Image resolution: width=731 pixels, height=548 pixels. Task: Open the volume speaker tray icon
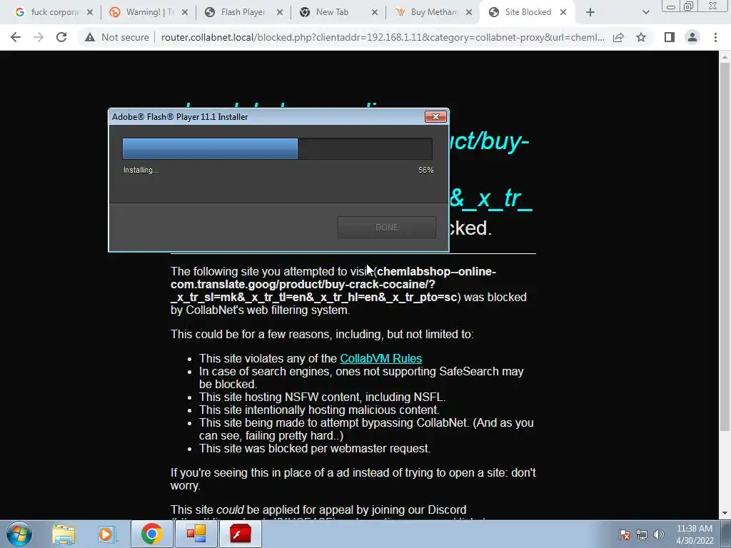point(658,534)
